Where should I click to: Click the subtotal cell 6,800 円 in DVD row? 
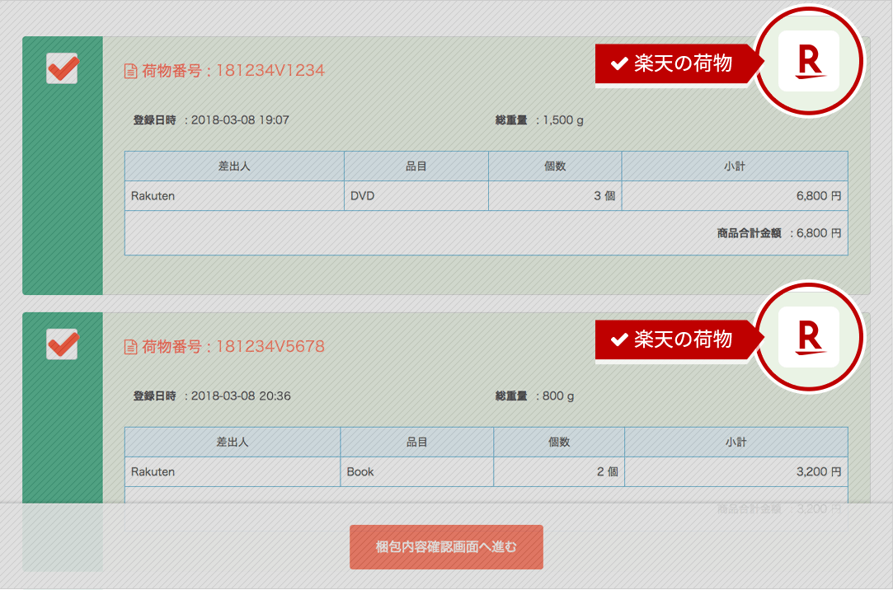coord(735,196)
